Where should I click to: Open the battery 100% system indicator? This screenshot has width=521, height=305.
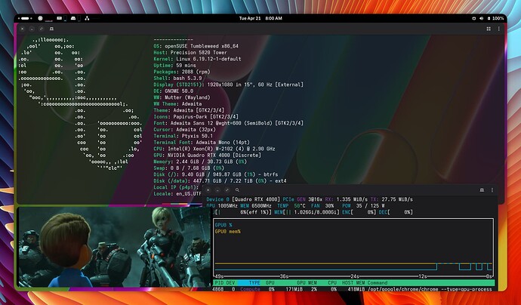click(495, 18)
